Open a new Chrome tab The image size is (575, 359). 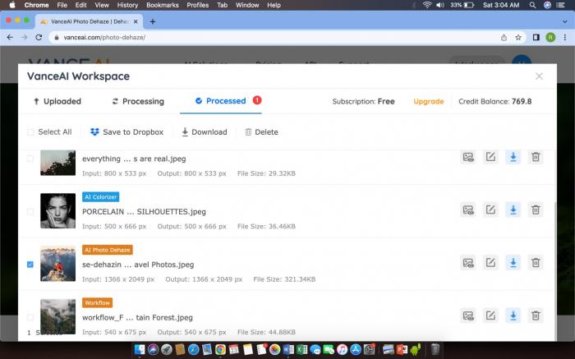pos(153,21)
